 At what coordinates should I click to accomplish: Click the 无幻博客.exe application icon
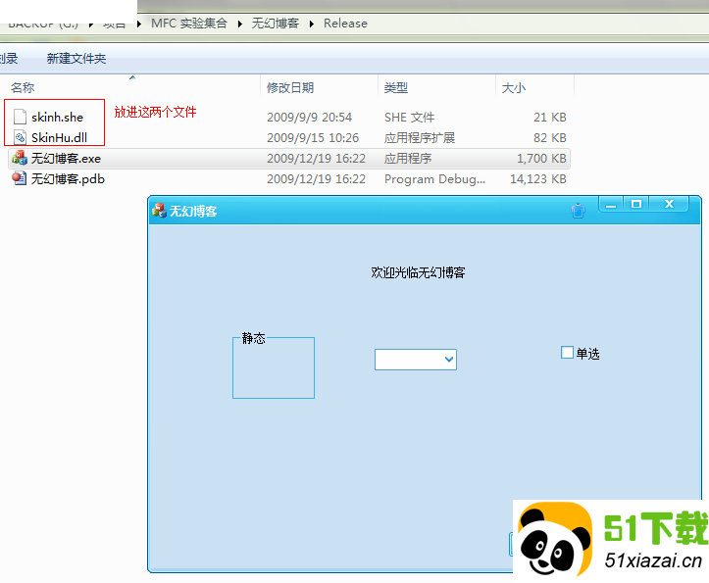pos(20,158)
